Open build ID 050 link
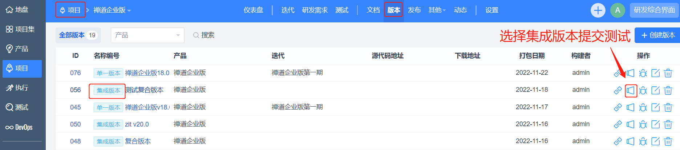 tap(76, 124)
